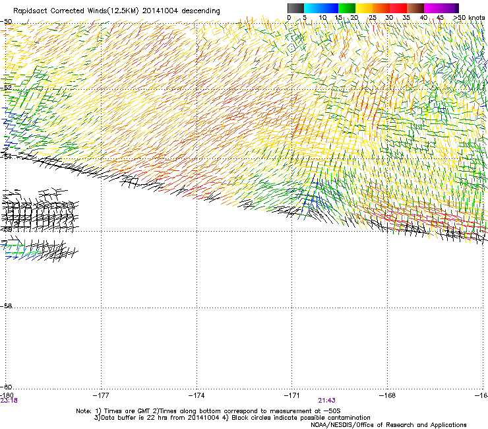This screenshot has width=488, height=429.
Task: Click the Rapidscat Corrected Winds title text
Action: [x=117, y=11]
